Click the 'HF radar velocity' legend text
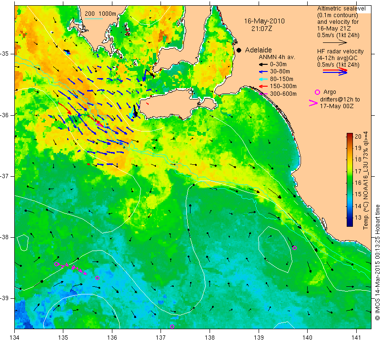This screenshot has height=343, width=381. tap(341, 51)
